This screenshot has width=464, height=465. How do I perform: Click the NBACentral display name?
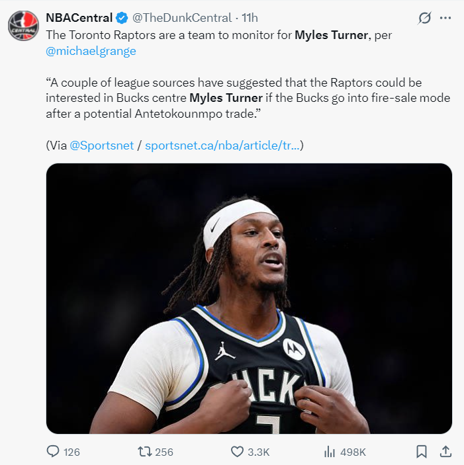point(79,18)
